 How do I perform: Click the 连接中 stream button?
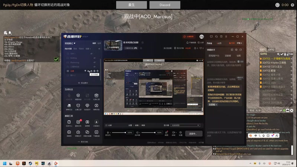193,134
